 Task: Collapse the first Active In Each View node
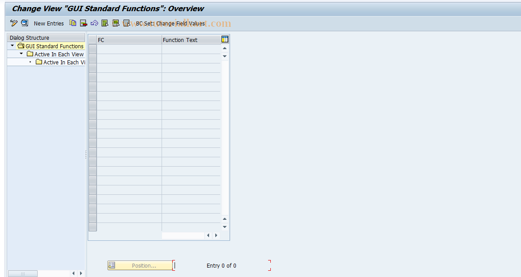pyautogui.click(x=21, y=54)
